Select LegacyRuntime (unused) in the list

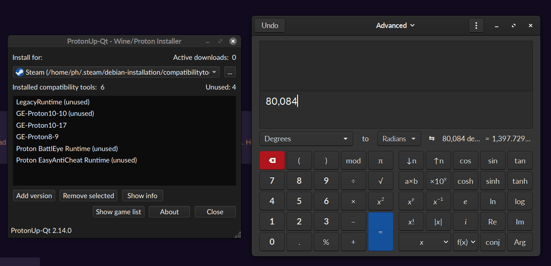click(124, 102)
